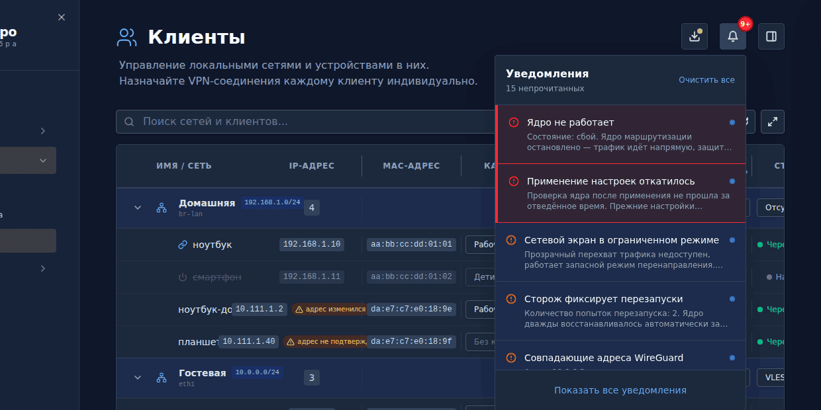Mark Совпадающие адреса WireGuard as read via its dot
The height and width of the screenshot is (410, 821).
click(732, 358)
